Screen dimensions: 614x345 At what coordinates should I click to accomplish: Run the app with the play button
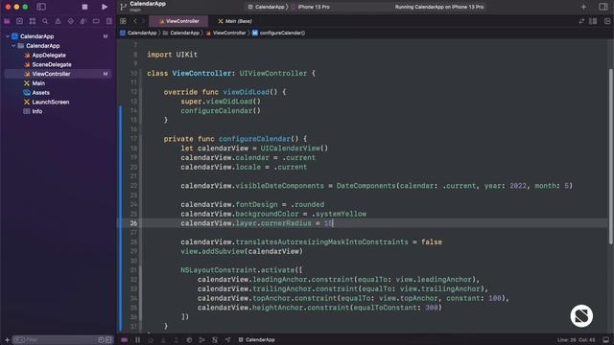pyautogui.click(x=105, y=7)
